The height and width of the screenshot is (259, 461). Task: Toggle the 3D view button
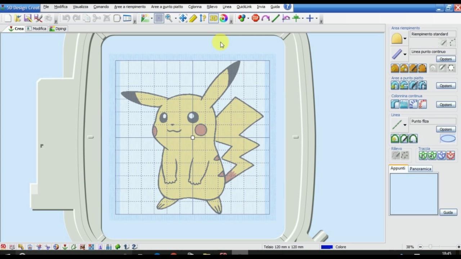click(214, 18)
